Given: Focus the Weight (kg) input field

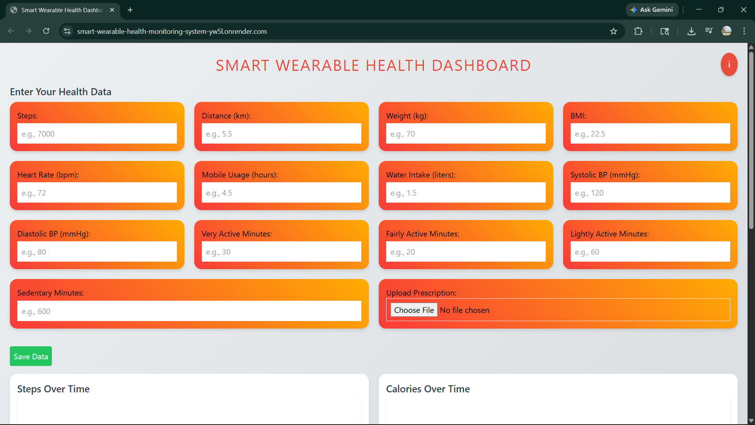Looking at the screenshot, I should 466,134.
